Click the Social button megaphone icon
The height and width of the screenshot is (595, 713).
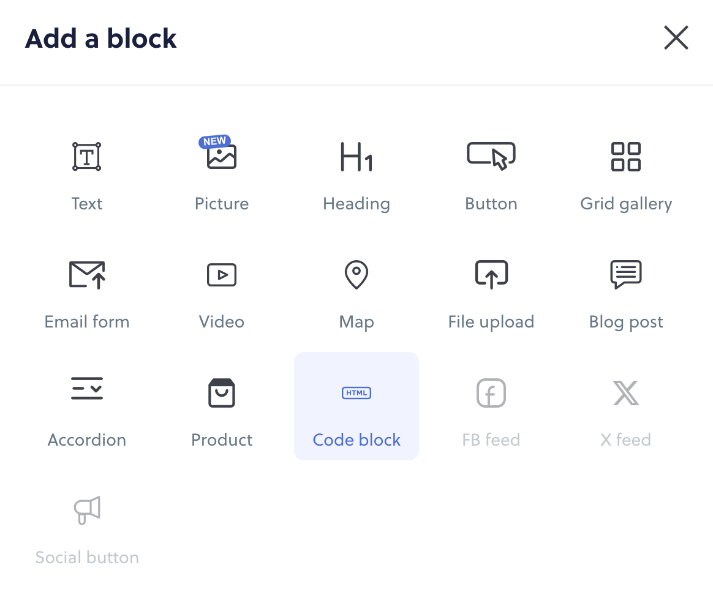pos(87,510)
